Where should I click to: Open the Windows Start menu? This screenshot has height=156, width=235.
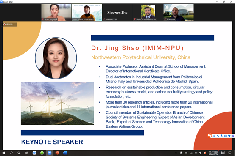click(4, 153)
